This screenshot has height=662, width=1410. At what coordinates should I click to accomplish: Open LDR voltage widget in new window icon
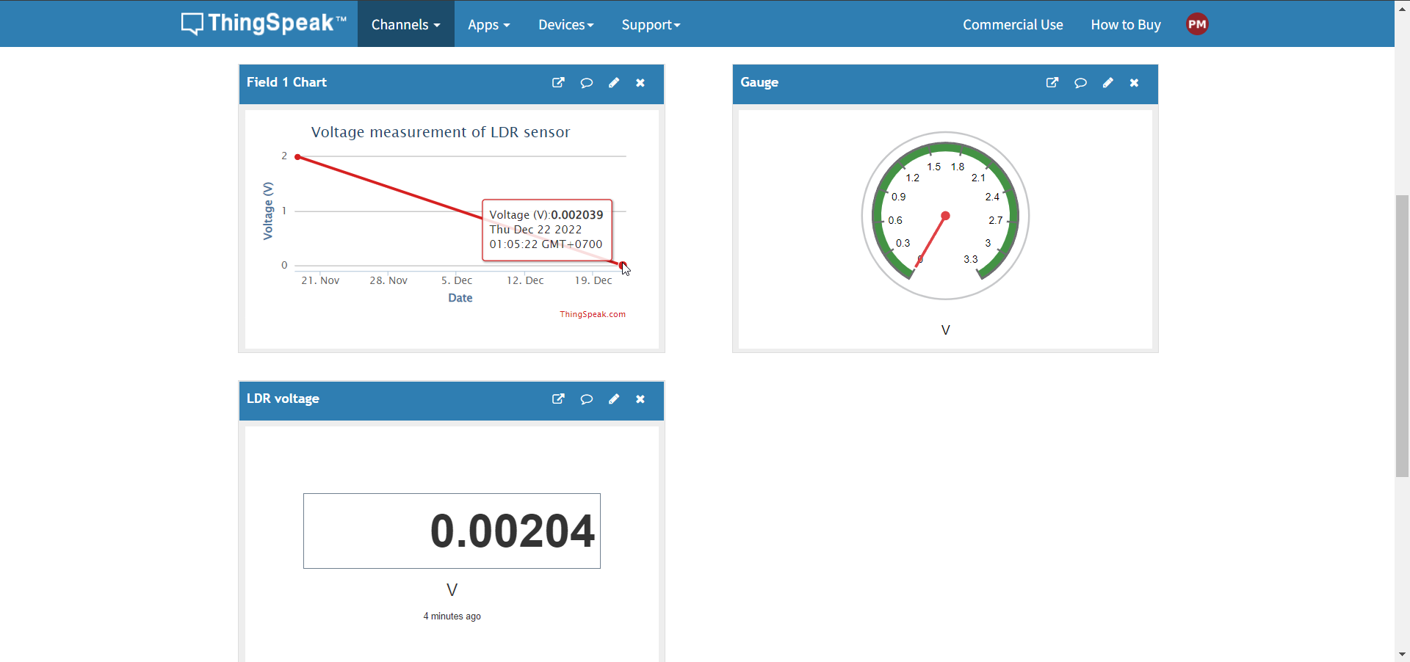click(x=558, y=399)
